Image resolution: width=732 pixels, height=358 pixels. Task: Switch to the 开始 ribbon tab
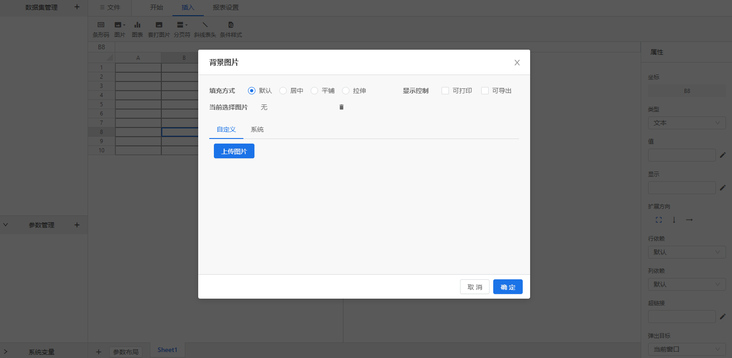pos(156,7)
